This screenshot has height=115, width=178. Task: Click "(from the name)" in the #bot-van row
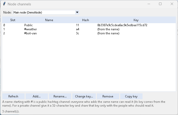109,33
